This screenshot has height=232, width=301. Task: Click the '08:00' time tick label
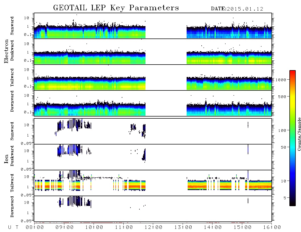pos(35,228)
